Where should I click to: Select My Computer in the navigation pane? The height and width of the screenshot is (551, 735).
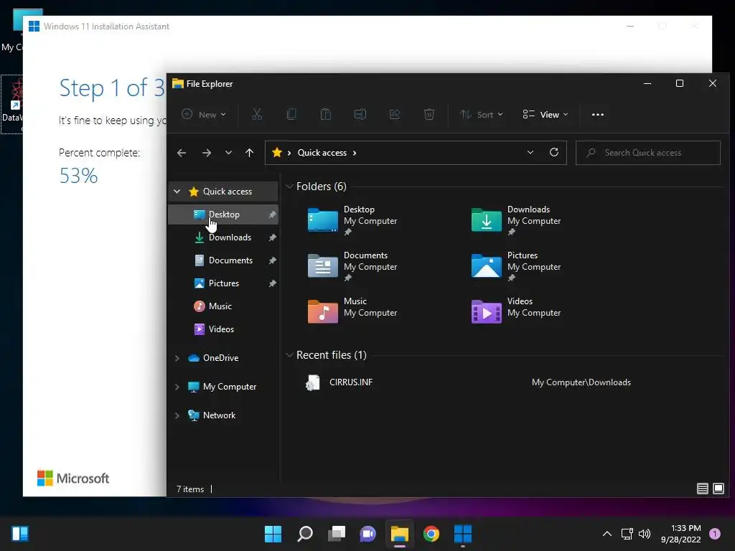point(223,387)
